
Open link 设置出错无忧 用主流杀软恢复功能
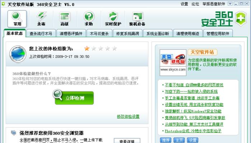point(194,105)
